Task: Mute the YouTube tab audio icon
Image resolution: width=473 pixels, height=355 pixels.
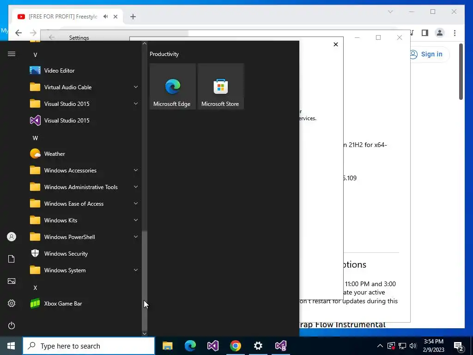Action: [x=106, y=17]
